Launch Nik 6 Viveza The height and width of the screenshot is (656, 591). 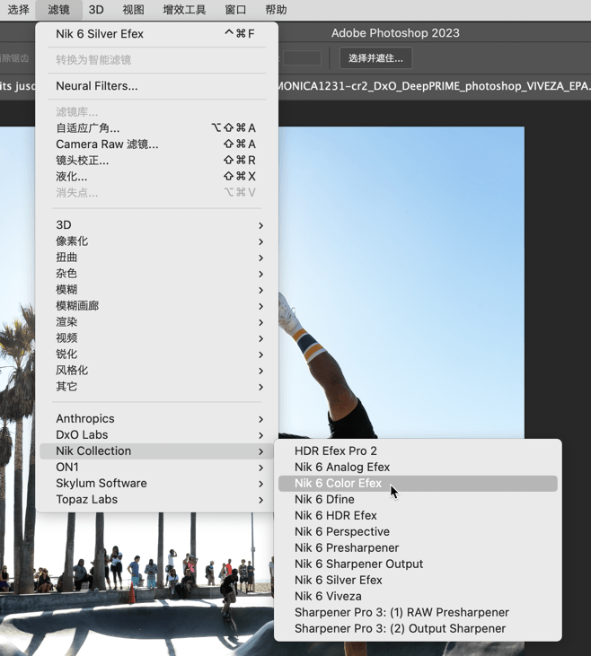(418, 596)
